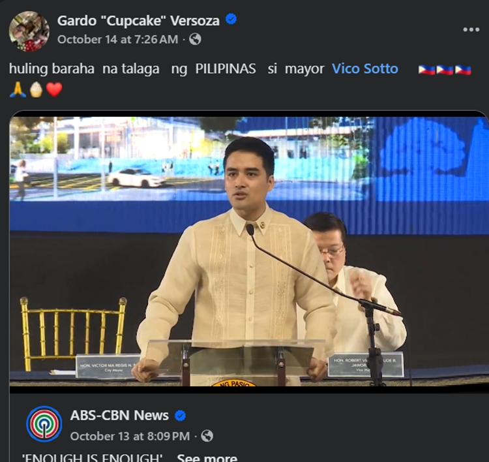Click Gardo's blue verified badge
Screen dimensions: 489x462
231,20
